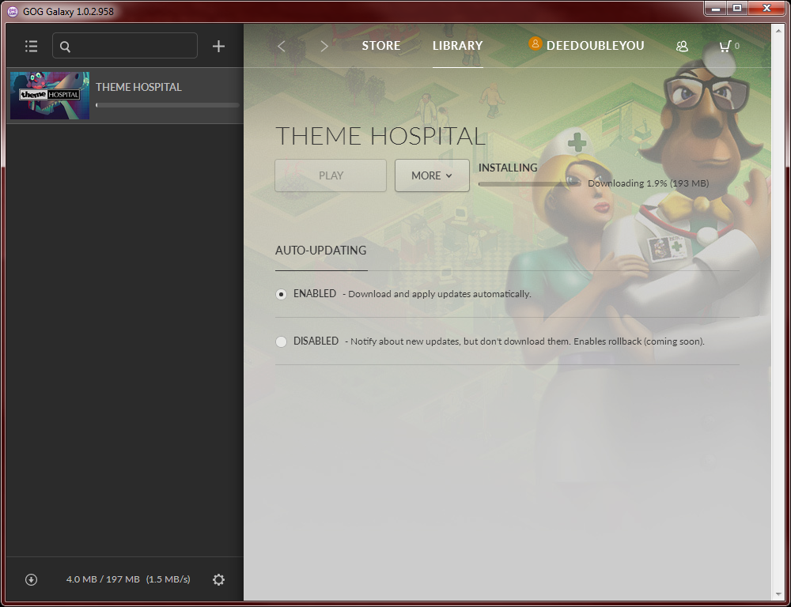Open the friends icon
Image resolution: width=791 pixels, height=607 pixels.
[682, 46]
